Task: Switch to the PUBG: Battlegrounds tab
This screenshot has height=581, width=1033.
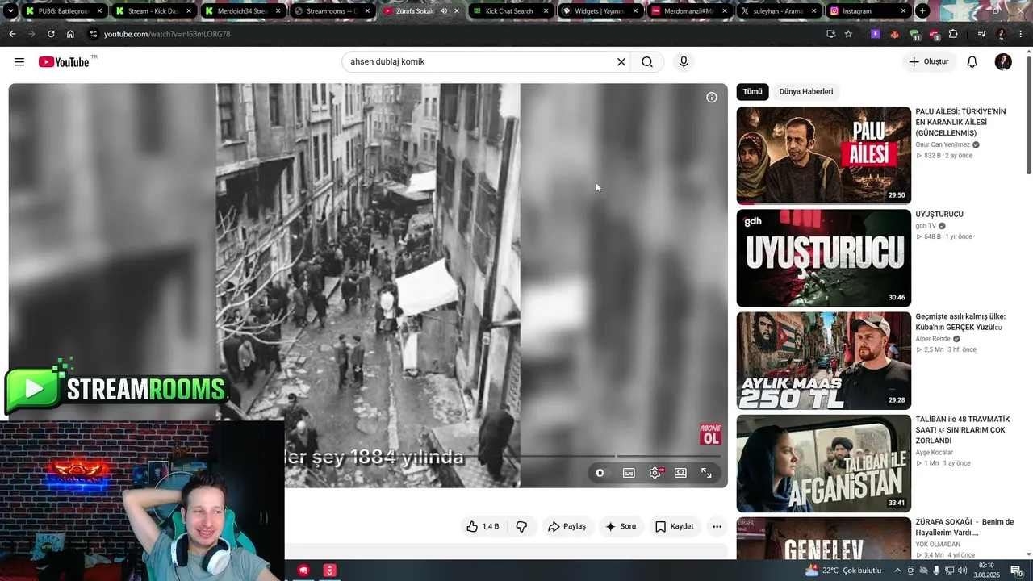Action: (x=64, y=11)
